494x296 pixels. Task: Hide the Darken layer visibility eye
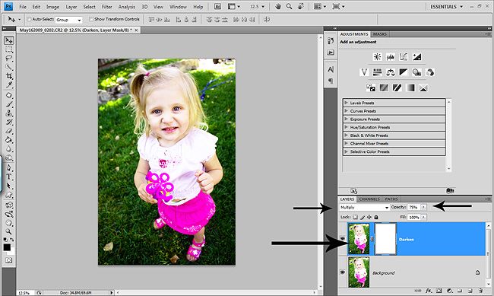point(343,239)
